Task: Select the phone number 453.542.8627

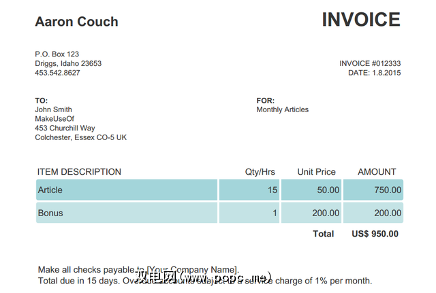Action: [57, 73]
